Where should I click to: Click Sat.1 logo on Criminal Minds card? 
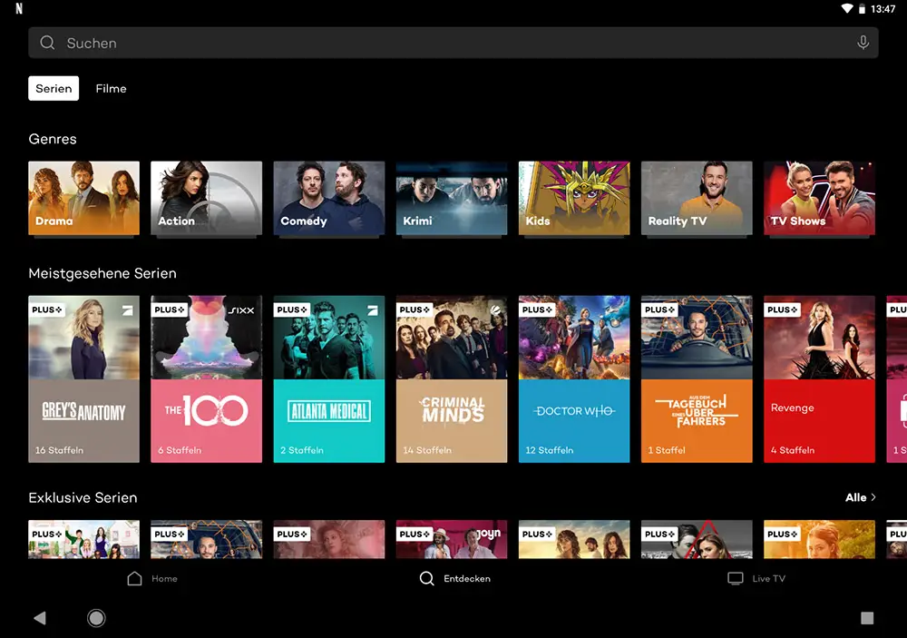[x=495, y=310]
